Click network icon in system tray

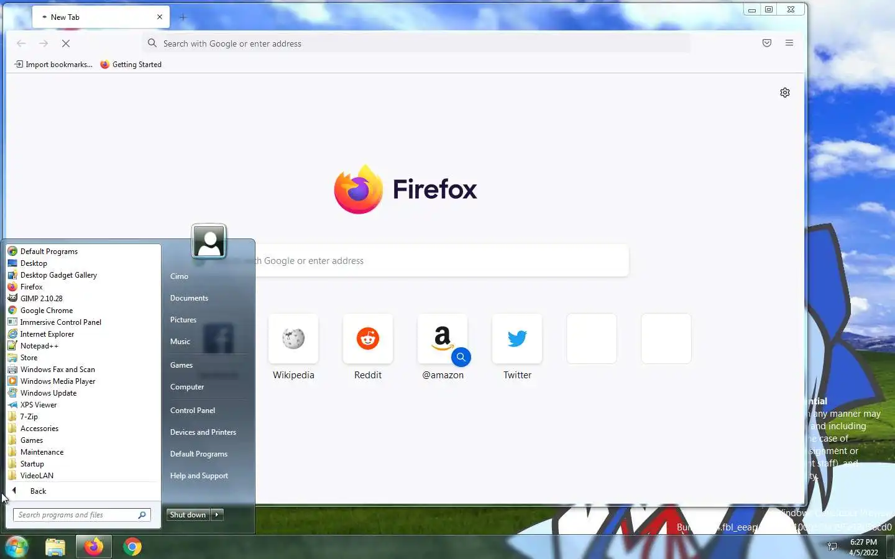point(832,547)
